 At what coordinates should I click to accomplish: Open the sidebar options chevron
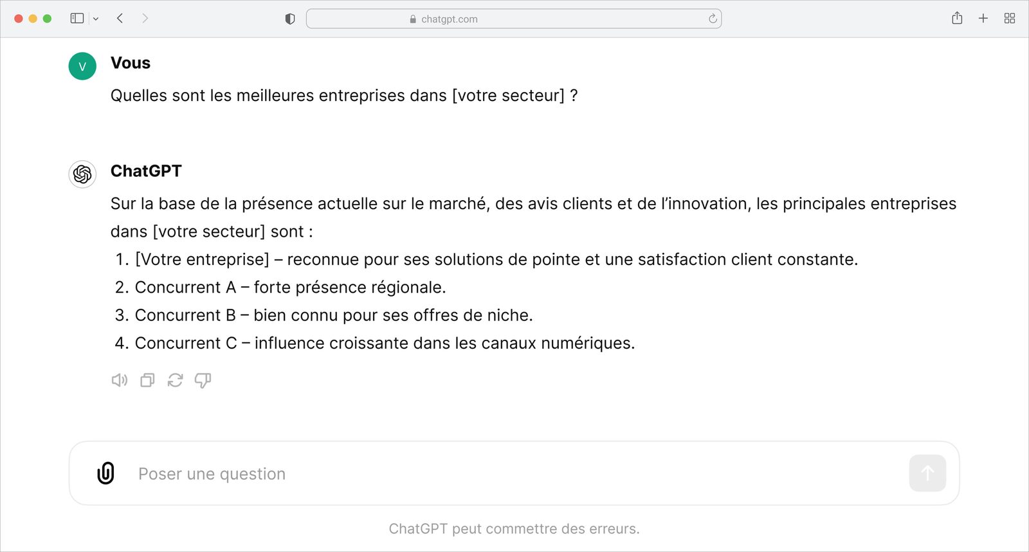(x=95, y=19)
